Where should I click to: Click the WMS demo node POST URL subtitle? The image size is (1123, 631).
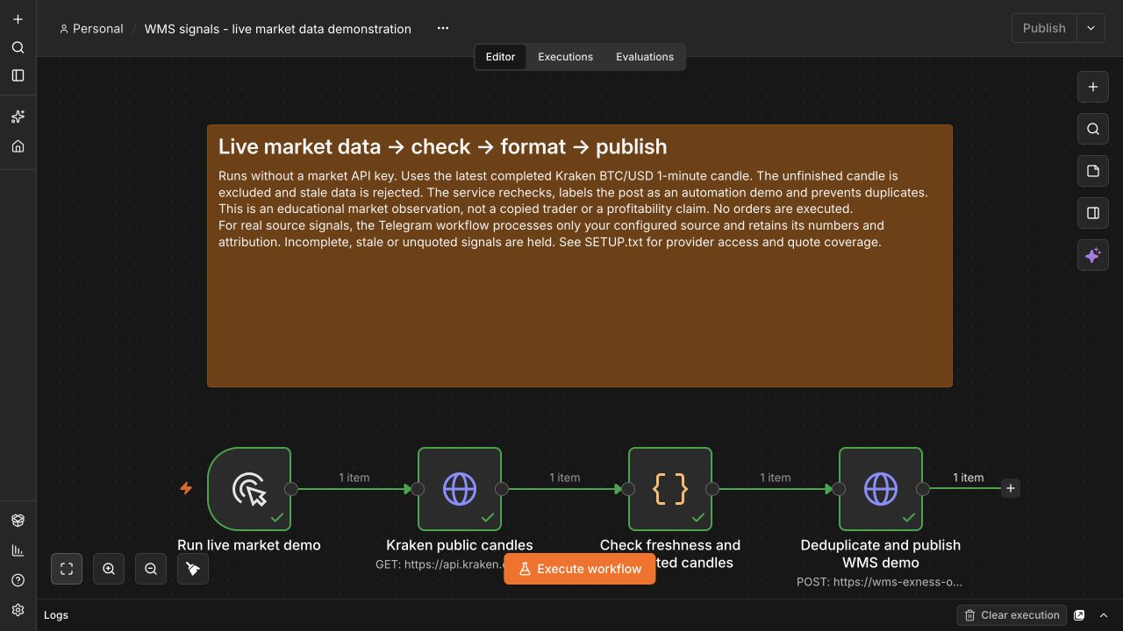[x=880, y=582]
